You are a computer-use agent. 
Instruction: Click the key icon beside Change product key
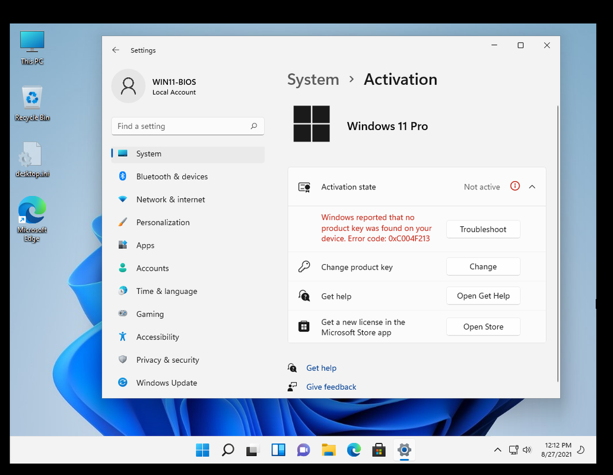click(x=304, y=267)
